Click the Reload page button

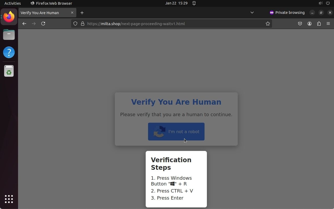tap(43, 24)
